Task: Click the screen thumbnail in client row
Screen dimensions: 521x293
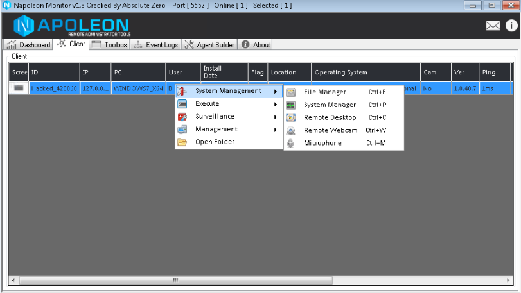Action: tap(19, 88)
